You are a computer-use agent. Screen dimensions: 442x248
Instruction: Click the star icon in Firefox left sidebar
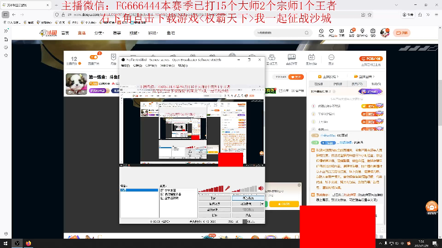click(x=6, y=56)
